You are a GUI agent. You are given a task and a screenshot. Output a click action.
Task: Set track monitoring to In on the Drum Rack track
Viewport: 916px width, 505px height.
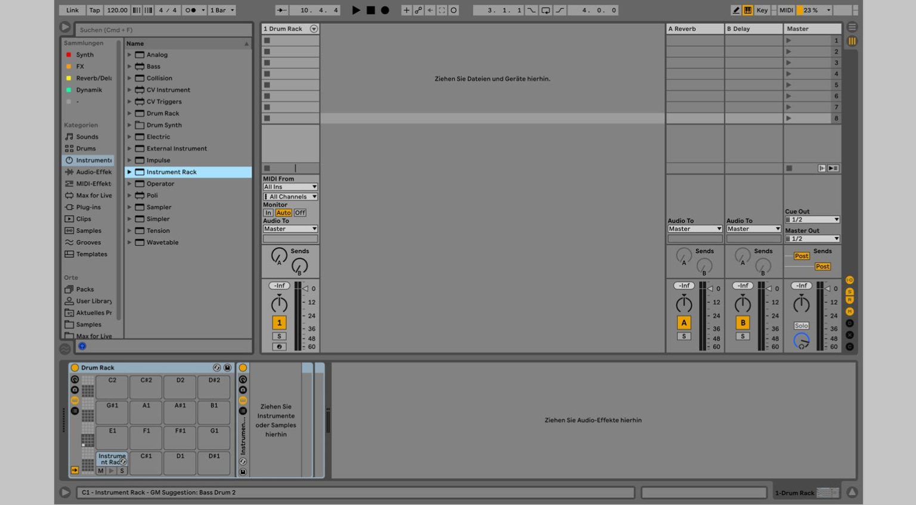[x=268, y=213]
